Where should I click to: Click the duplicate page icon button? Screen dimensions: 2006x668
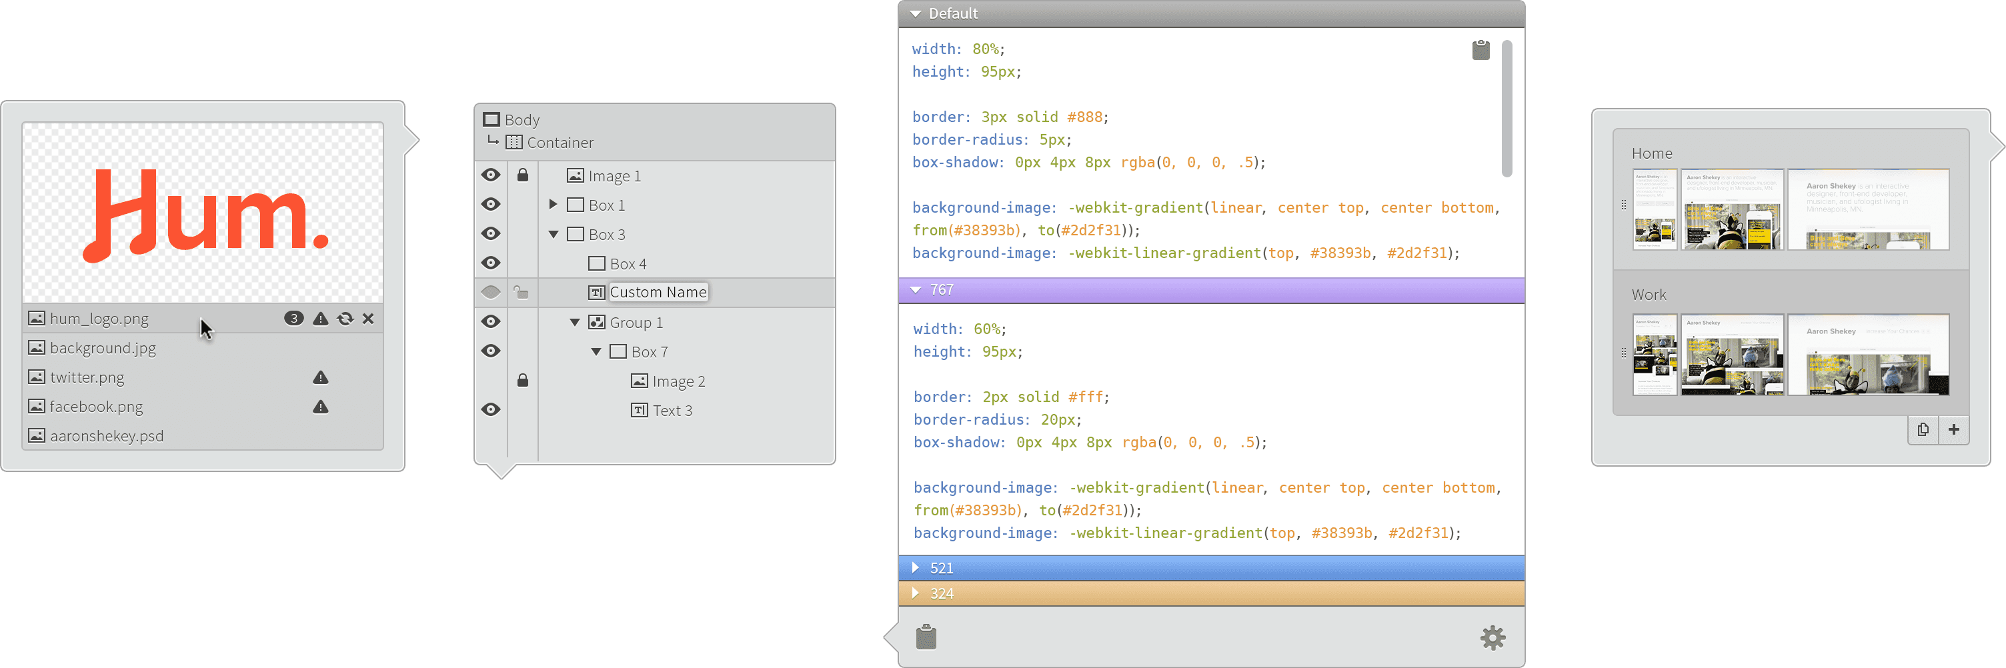point(1923,430)
